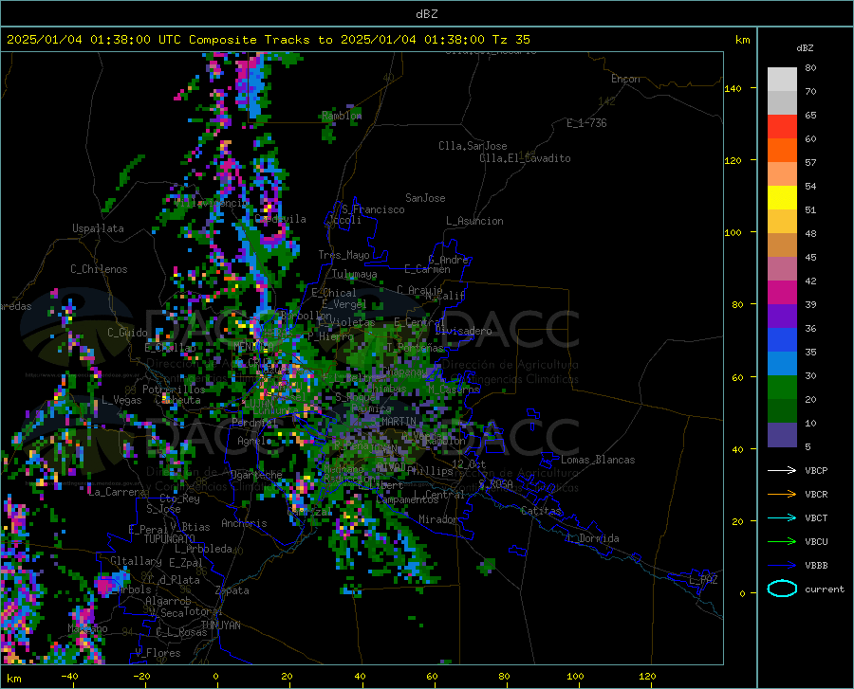Click the 'Potrerillos' place label
The image size is (854, 689).
[174, 390]
